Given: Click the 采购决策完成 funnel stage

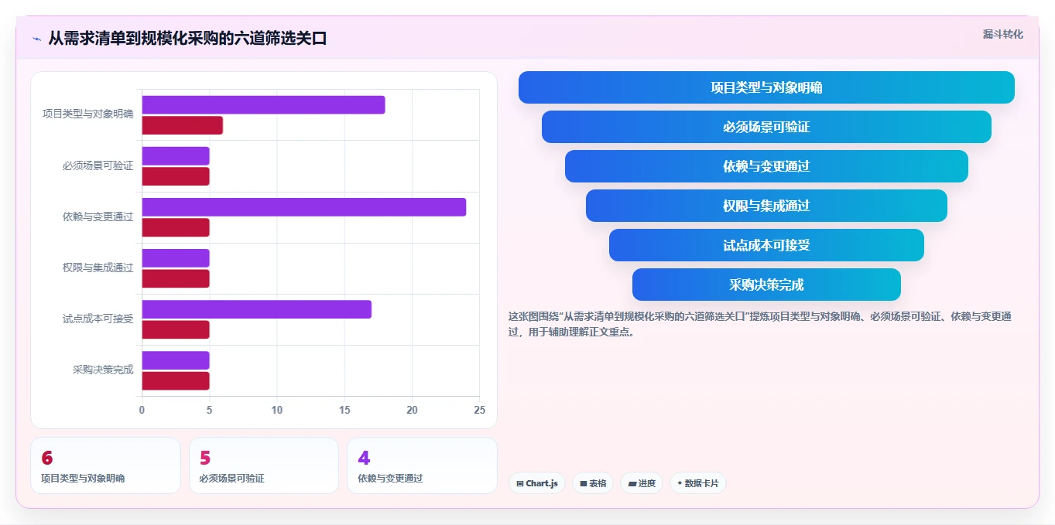Looking at the screenshot, I should [x=766, y=285].
